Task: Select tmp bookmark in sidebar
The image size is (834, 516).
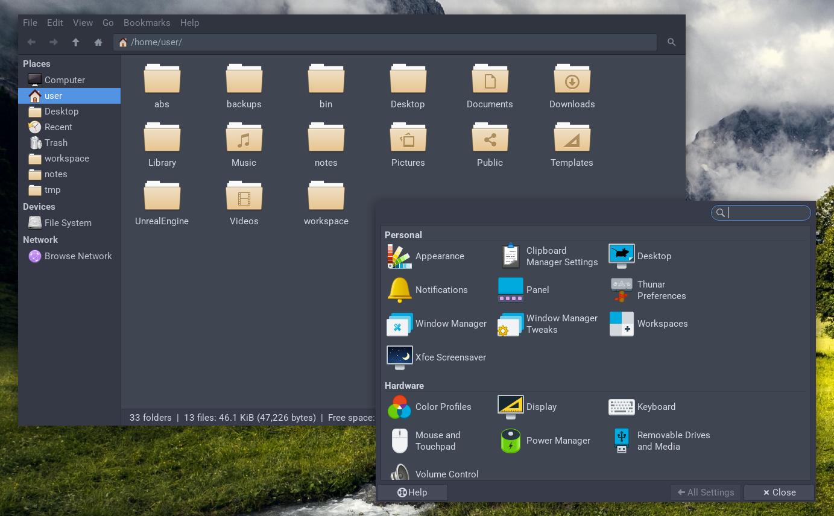Action: click(x=69, y=190)
